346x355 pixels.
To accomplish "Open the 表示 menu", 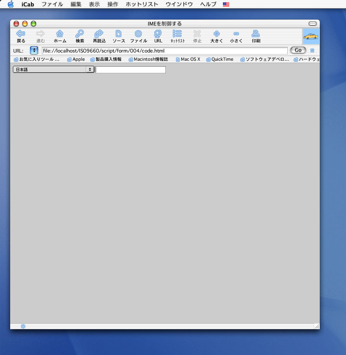I will tap(94, 4).
